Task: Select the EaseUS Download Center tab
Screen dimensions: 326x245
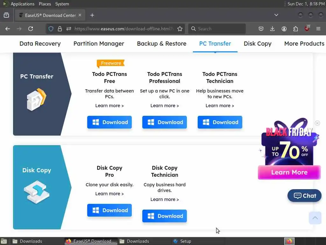Action: (50, 15)
